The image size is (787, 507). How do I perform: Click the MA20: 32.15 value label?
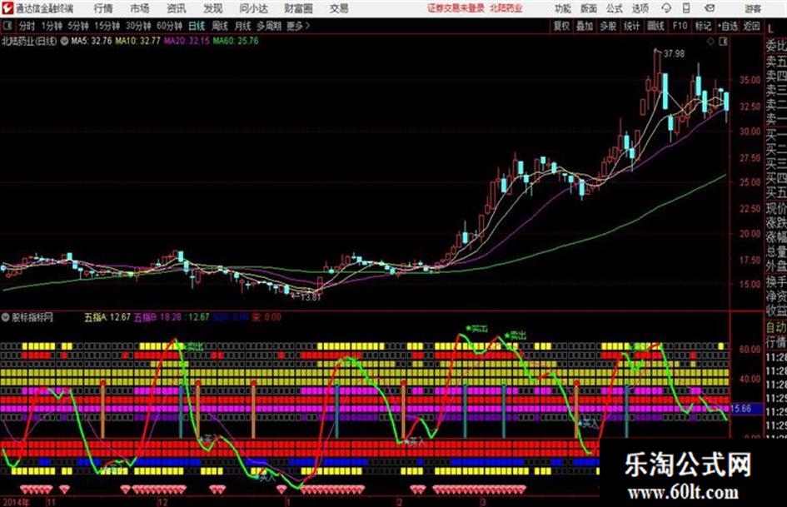coord(187,41)
